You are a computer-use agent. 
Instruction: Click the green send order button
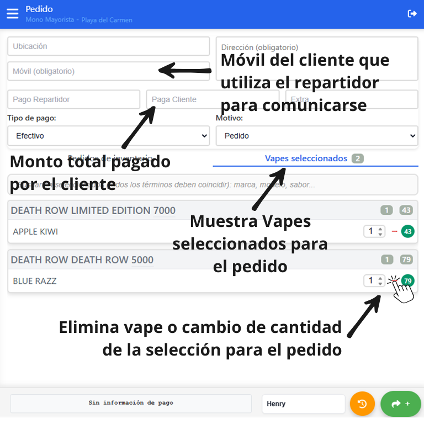(x=400, y=404)
